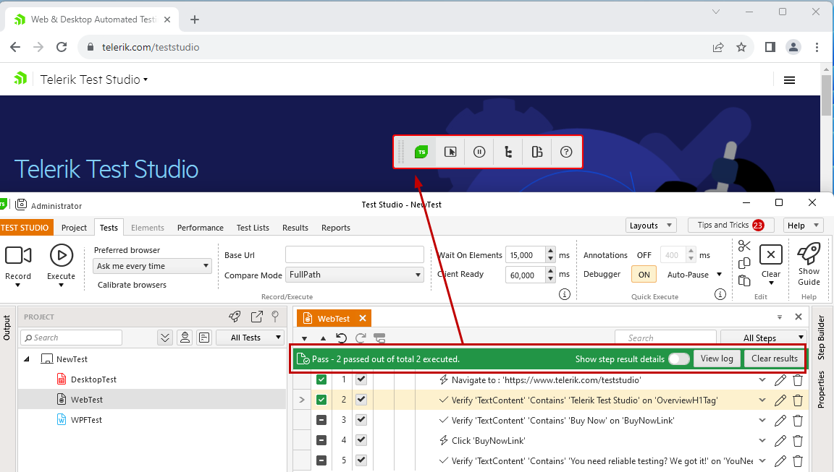
Task: Open help icon on recording toolbar
Action: (x=566, y=152)
